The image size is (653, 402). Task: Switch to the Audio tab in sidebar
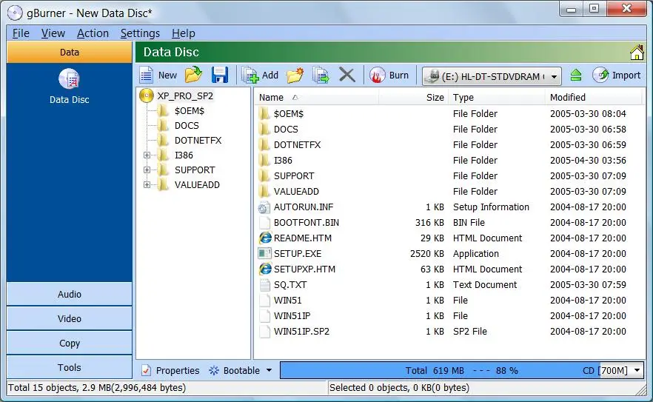click(x=69, y=294)
